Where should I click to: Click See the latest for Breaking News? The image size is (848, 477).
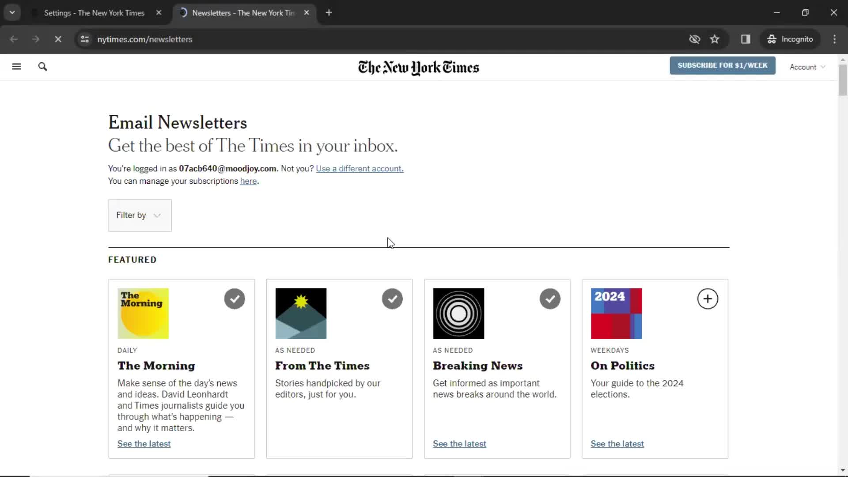459,443
